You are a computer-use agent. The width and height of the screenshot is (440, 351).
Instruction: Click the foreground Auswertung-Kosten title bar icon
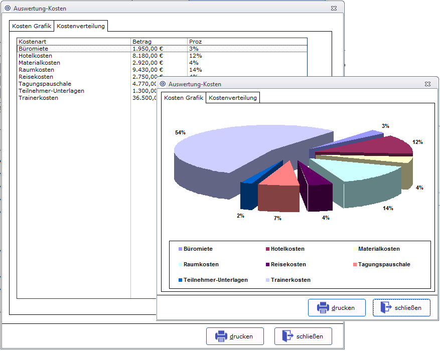click(163, 84)
